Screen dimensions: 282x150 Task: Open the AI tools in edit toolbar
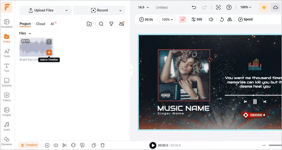point(183,19)
